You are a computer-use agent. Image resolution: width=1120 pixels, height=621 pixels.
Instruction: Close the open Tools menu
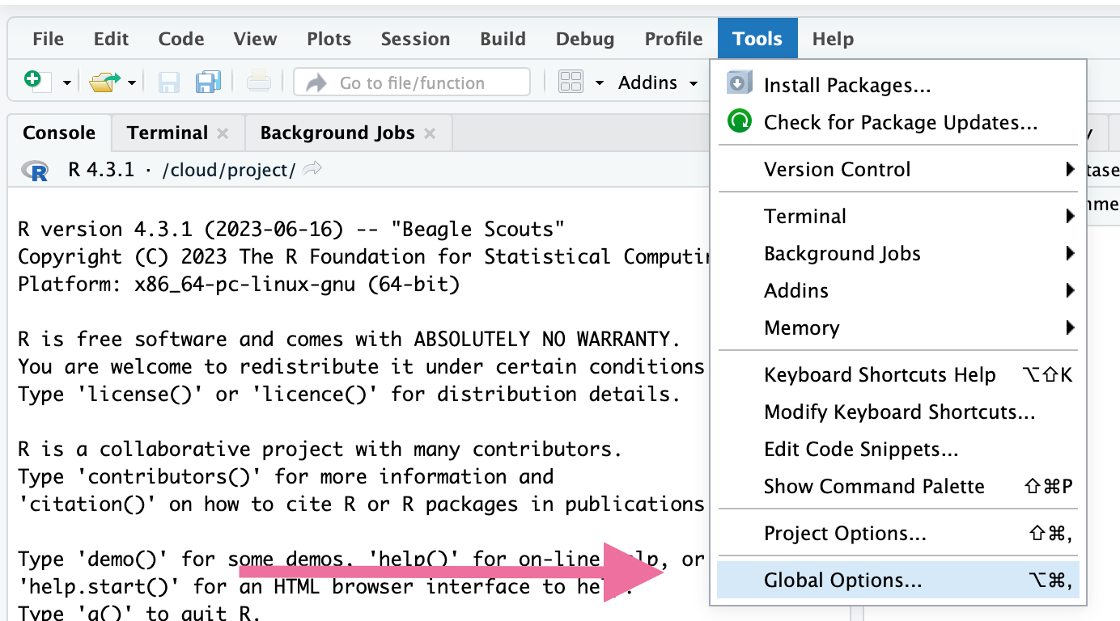(x=757, y=39)
